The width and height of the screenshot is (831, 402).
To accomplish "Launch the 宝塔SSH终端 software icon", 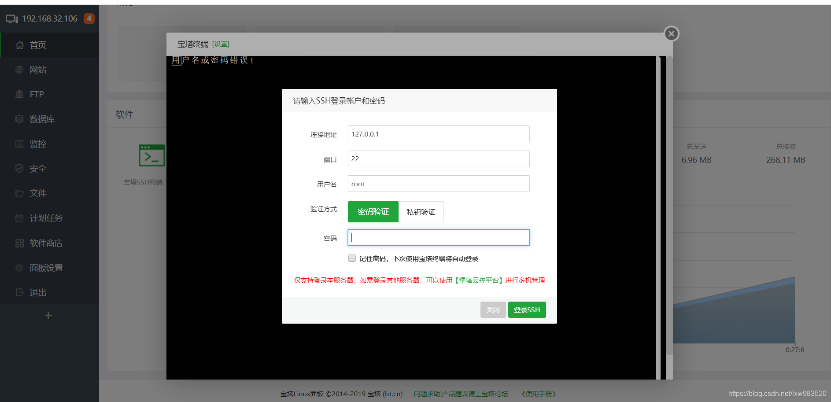I will [152, 155].
